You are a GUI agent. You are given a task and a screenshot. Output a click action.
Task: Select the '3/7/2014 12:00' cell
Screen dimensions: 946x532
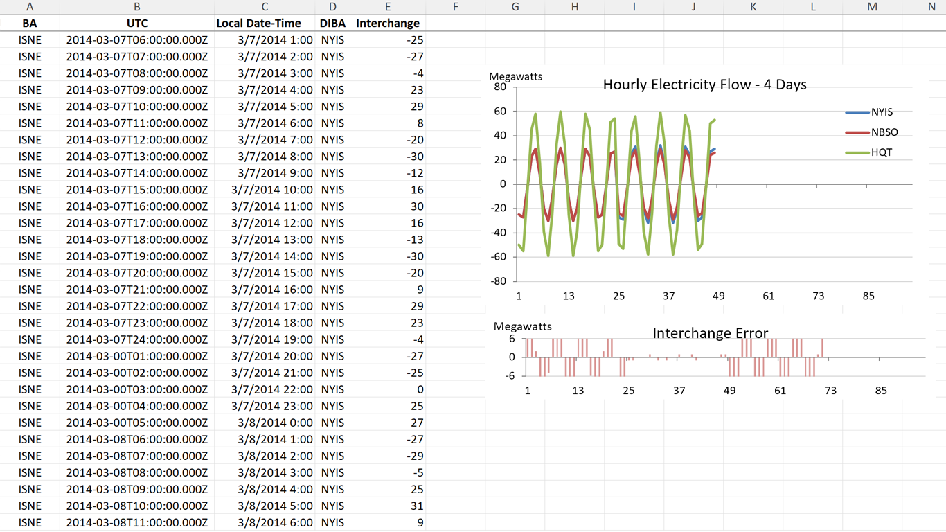[x=265, y=223]
